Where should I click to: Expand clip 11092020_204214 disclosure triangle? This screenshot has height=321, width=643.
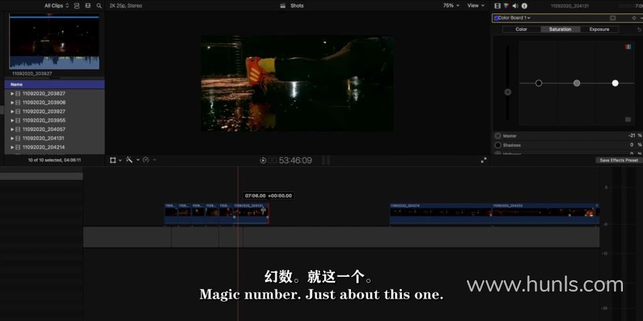(12, 147)
